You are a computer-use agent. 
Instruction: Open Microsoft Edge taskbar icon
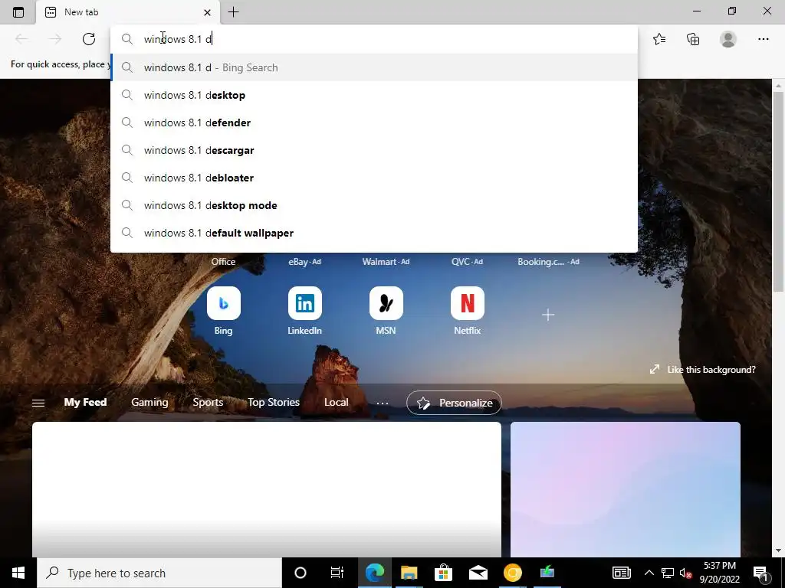point(374,573)
